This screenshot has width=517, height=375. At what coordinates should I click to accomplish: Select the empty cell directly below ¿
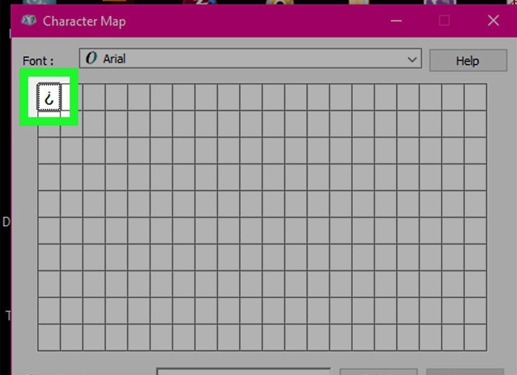click(49, 124)
